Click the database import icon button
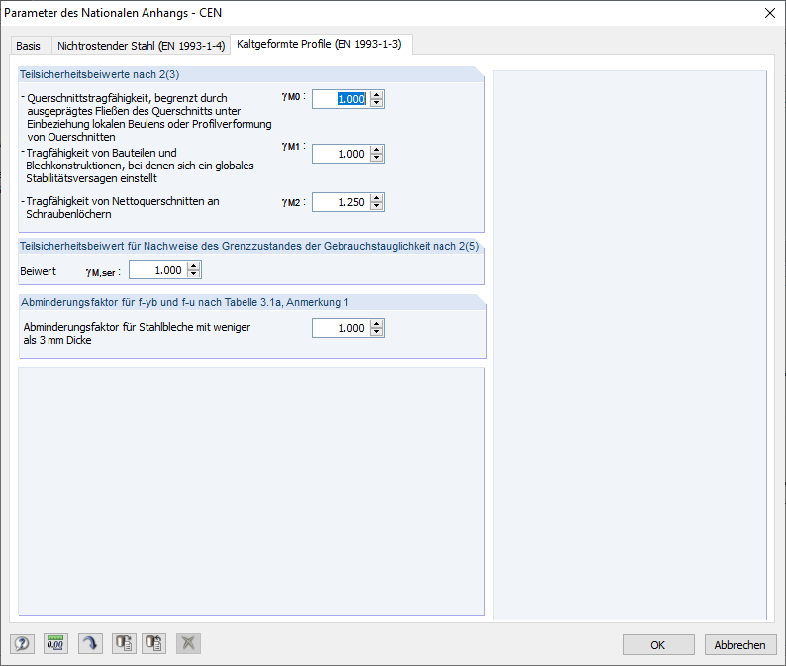786x666 pixels. [153, 643]
